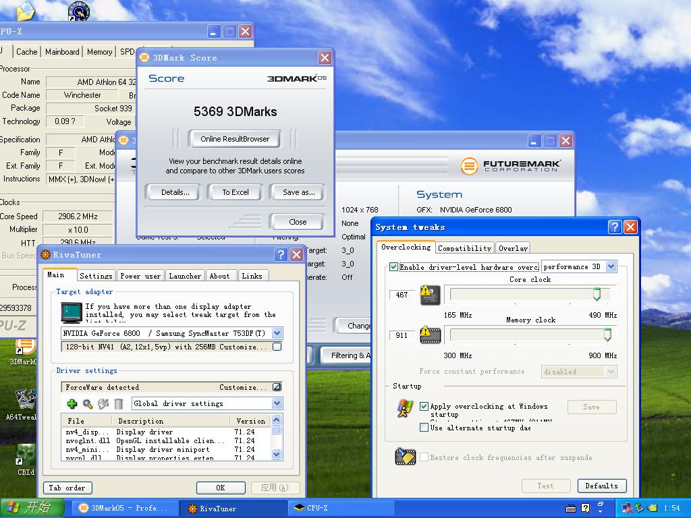
Task: Click the Close button in 3DMark Score
Action: (x=298, y=221)
